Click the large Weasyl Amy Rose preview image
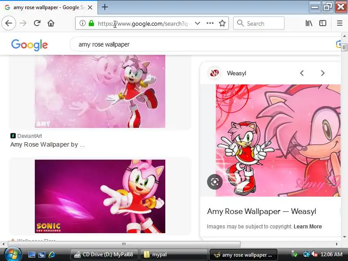The image size is (348, 261). coord(278,141)
